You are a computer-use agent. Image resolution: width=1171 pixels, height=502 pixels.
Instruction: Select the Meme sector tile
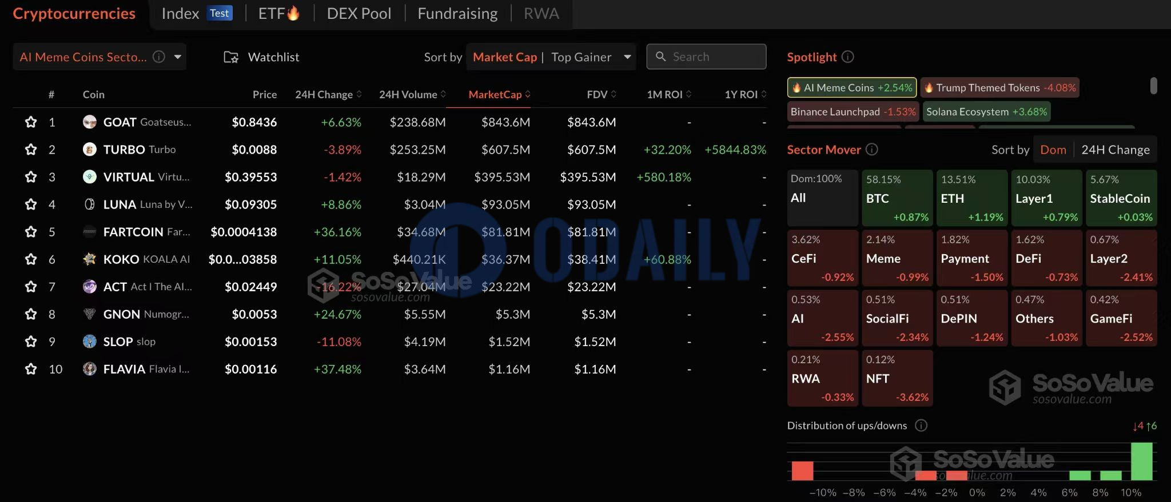tap(897, 258)
